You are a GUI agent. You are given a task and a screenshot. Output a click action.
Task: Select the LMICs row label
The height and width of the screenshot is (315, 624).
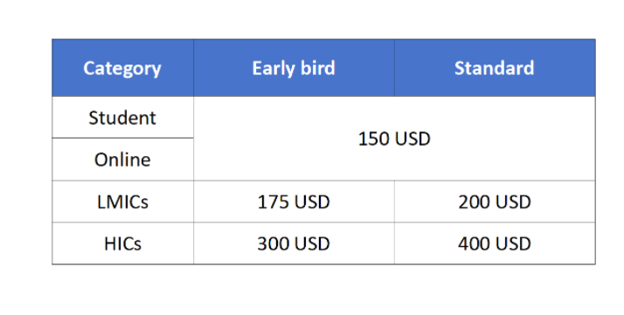pos(122,202)
